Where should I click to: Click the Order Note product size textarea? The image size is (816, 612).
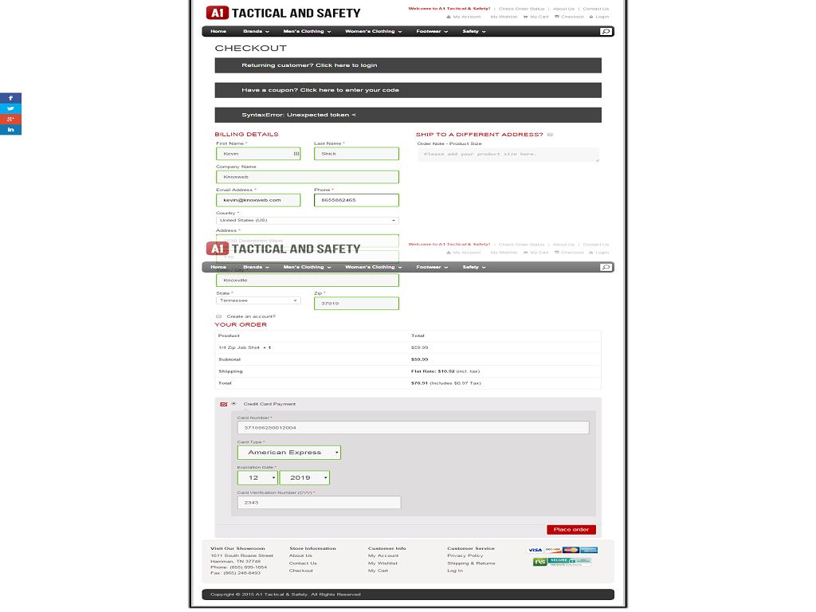pyautogui.click(x=508, y=155)
